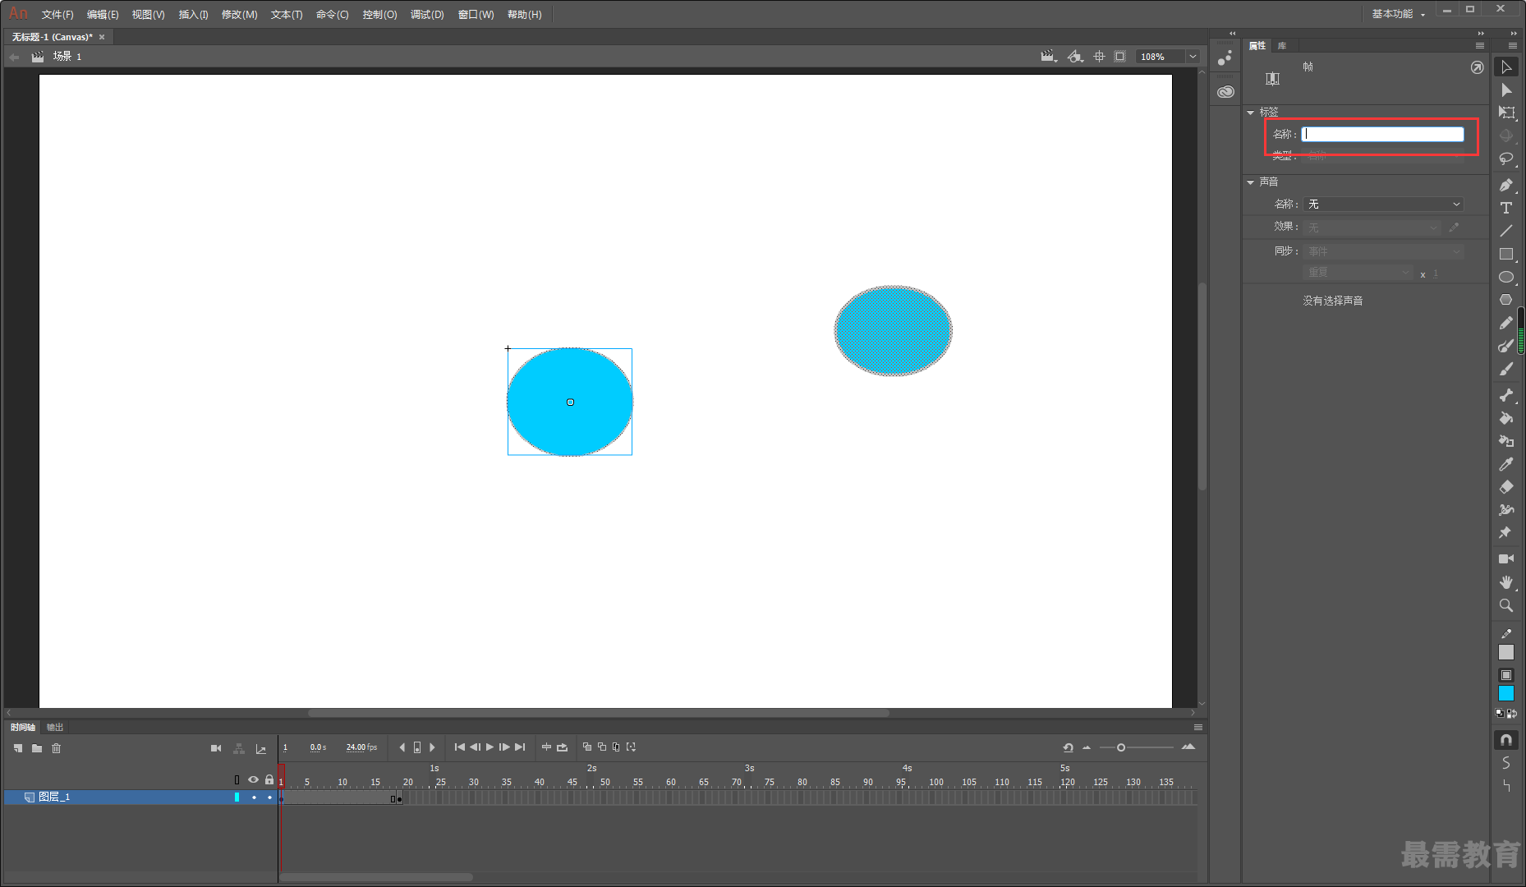Open the stage zoom 108% dropdown
Viewport: 1526px width, 887px height.
pos(1193,57)
